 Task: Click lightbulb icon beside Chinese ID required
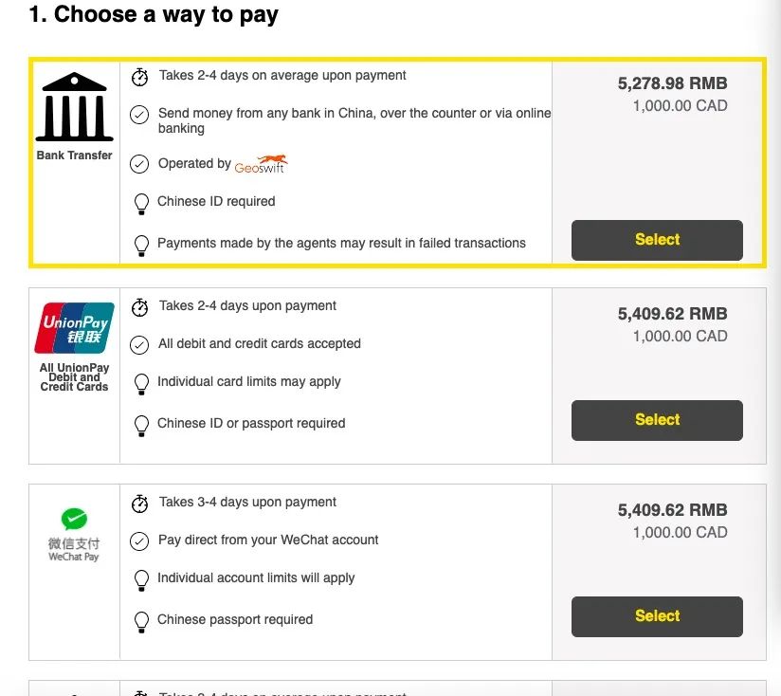tap(141, 202)
